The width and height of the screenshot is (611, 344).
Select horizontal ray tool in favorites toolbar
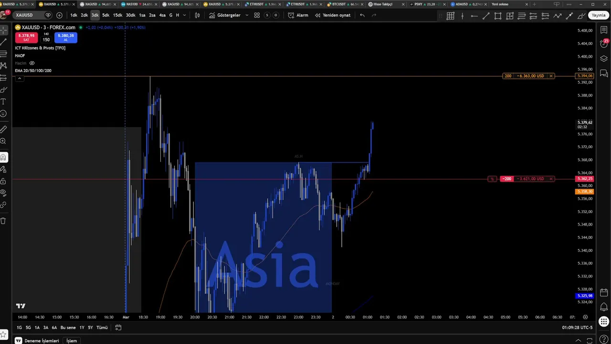point(474,16)
